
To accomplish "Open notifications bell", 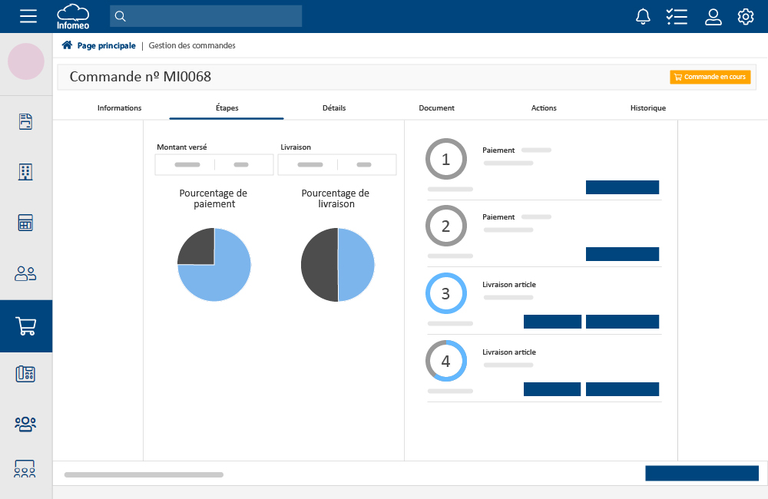I will click(x=644, y=16).
